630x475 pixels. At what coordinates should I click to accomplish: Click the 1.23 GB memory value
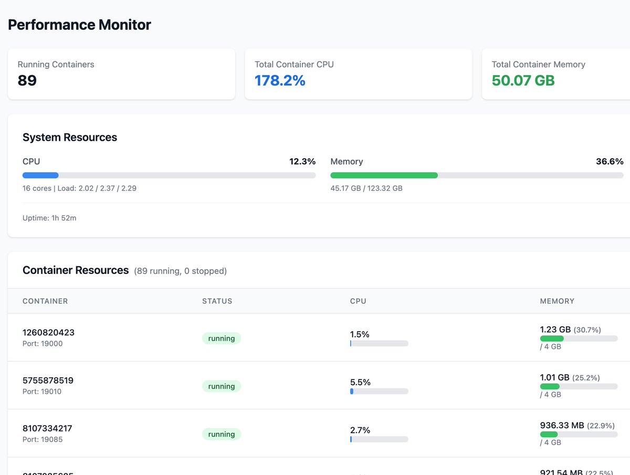click(x=555, y=330)
